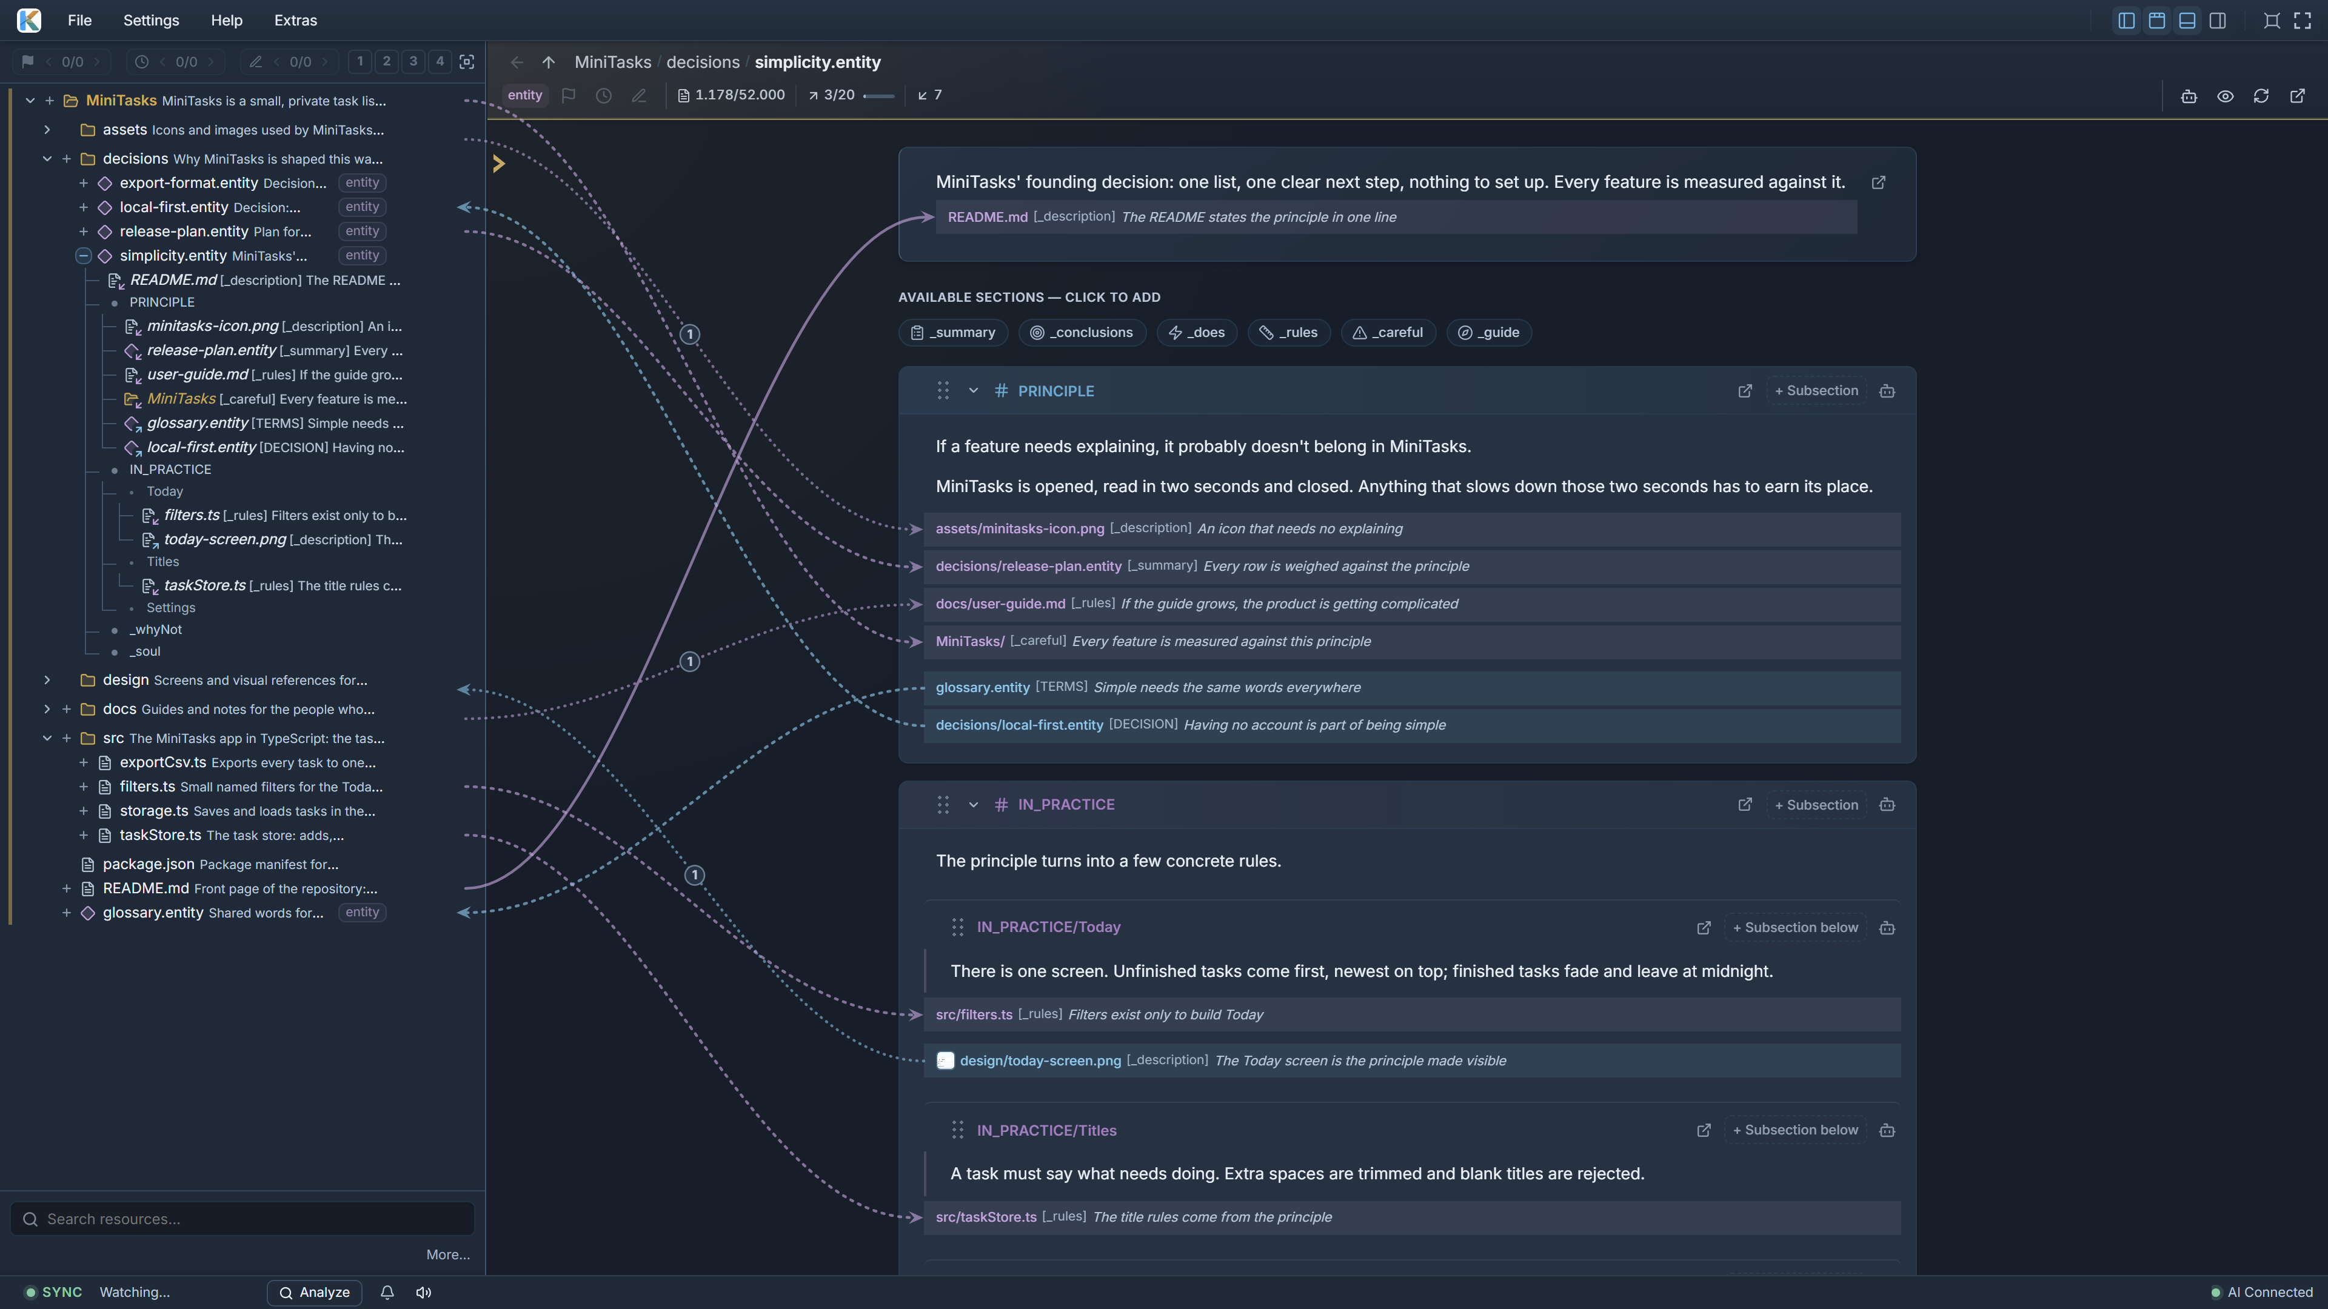Click the Search resources field
This screenshot has height=1309, width=2328.
(x=242, y=1219)
